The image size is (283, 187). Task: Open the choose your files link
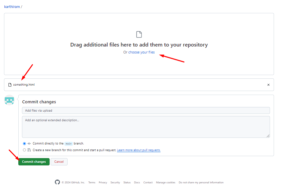click(141, 52)
